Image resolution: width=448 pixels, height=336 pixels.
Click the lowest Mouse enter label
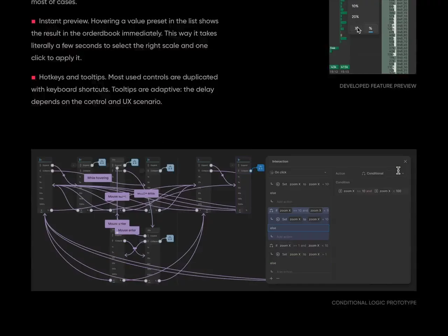[x=127, y=230]
